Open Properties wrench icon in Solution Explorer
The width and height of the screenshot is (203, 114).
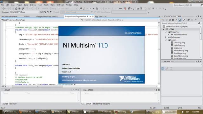(184, 20)
